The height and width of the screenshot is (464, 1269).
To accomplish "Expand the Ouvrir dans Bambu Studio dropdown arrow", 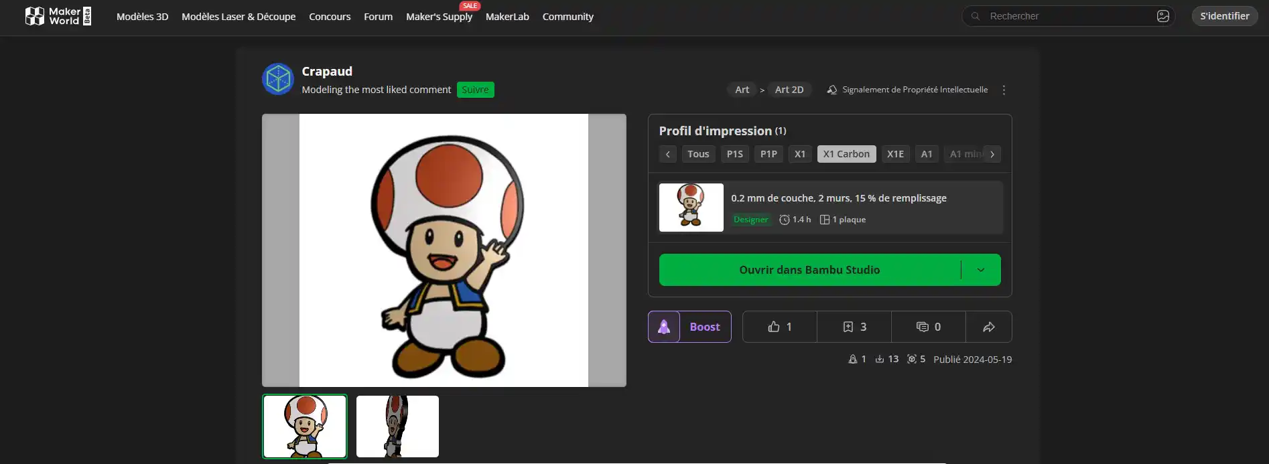I will (x=981, y=270).
